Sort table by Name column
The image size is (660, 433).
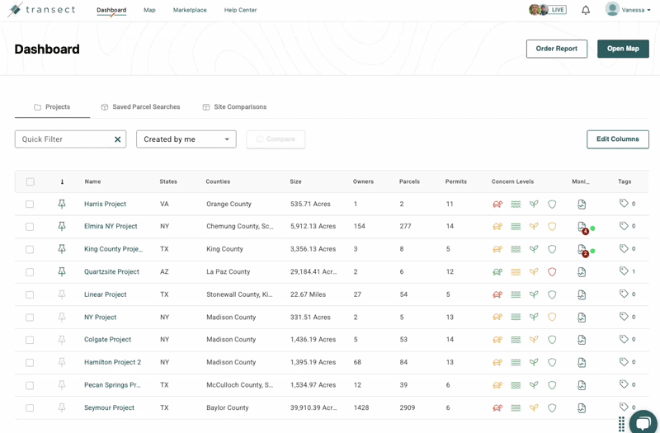(92, 181)
